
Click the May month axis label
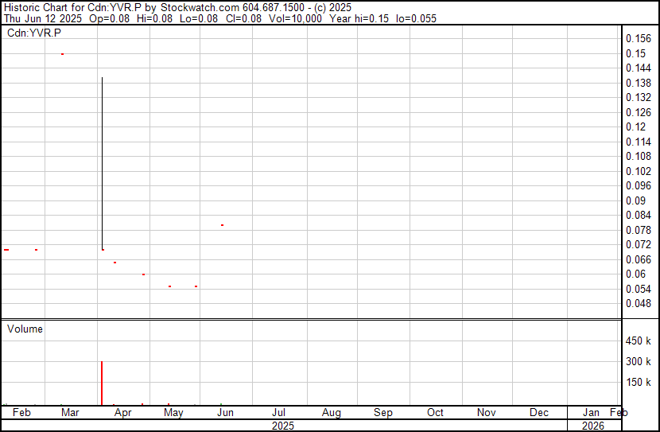coord(173,413)
